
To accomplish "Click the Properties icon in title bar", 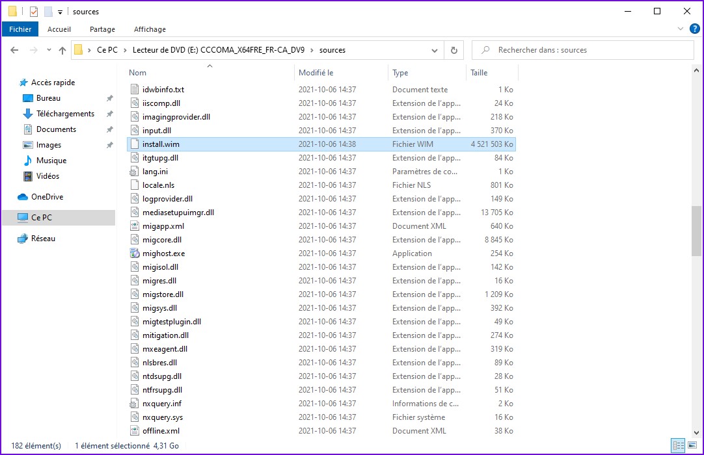I will (34, 12).
